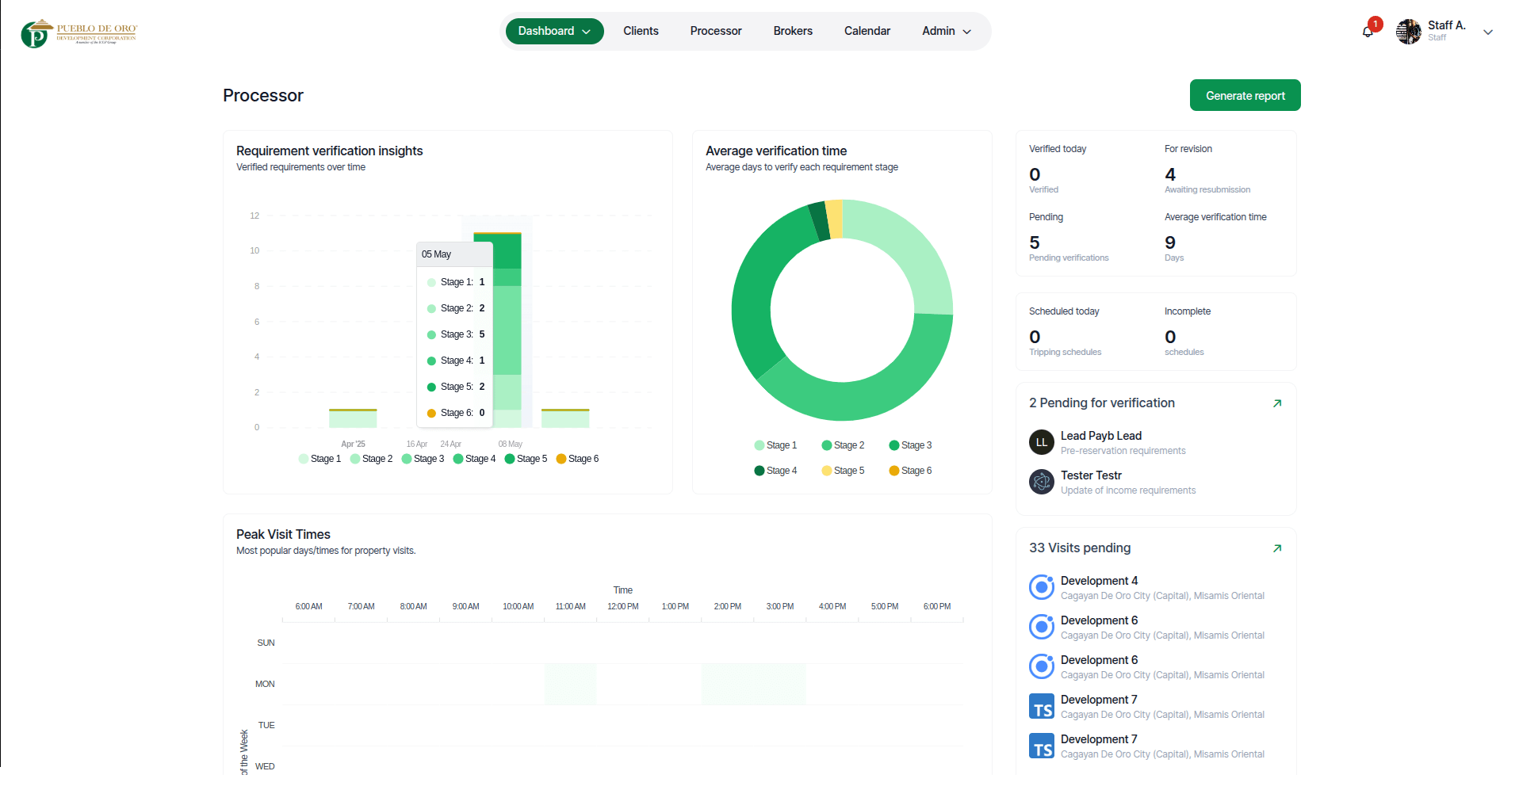Viewport: 1519px width, 790px height.
Task: Click Staff A. profile avatar
Action: coord(1408,32)
